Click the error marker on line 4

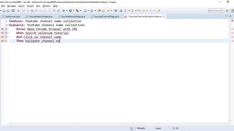3,33
